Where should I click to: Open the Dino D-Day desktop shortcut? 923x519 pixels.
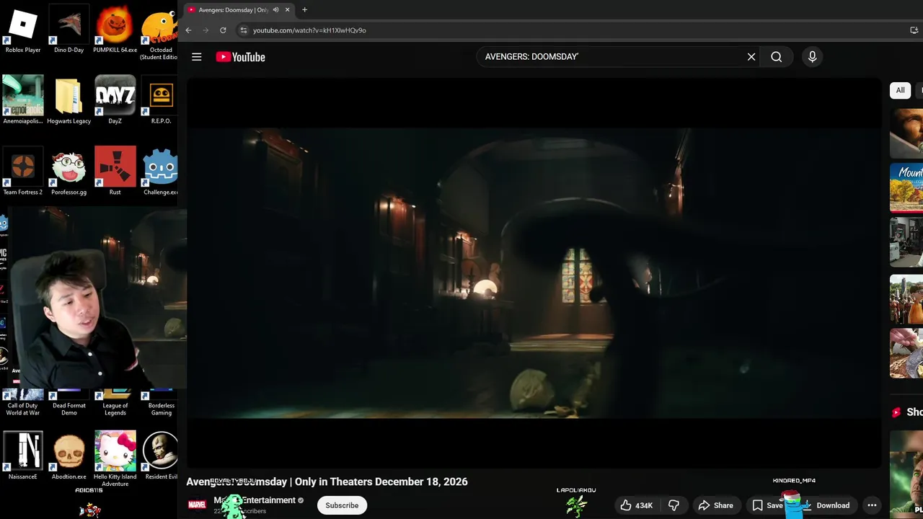coord(69,30)
